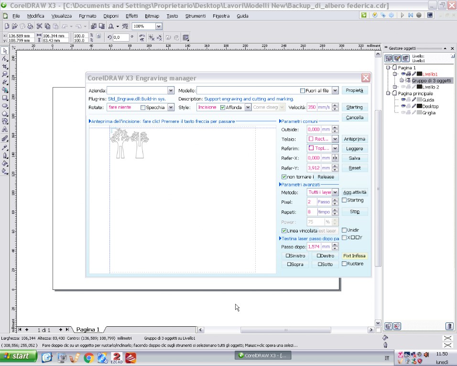Viewport: 457px width, 366px height.
Task: Click the Reset button
Action: (354, 168)
